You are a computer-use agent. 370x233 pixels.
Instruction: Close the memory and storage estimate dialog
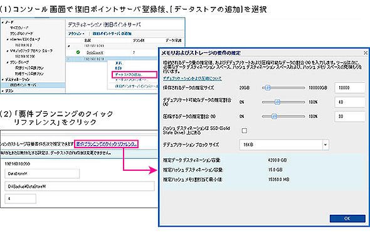[x=365, y=53]
